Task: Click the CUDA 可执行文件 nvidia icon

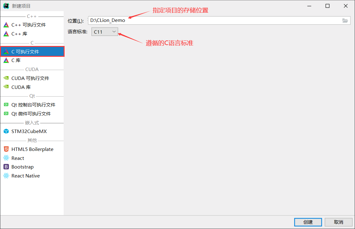Action: [x=6, y=78]
